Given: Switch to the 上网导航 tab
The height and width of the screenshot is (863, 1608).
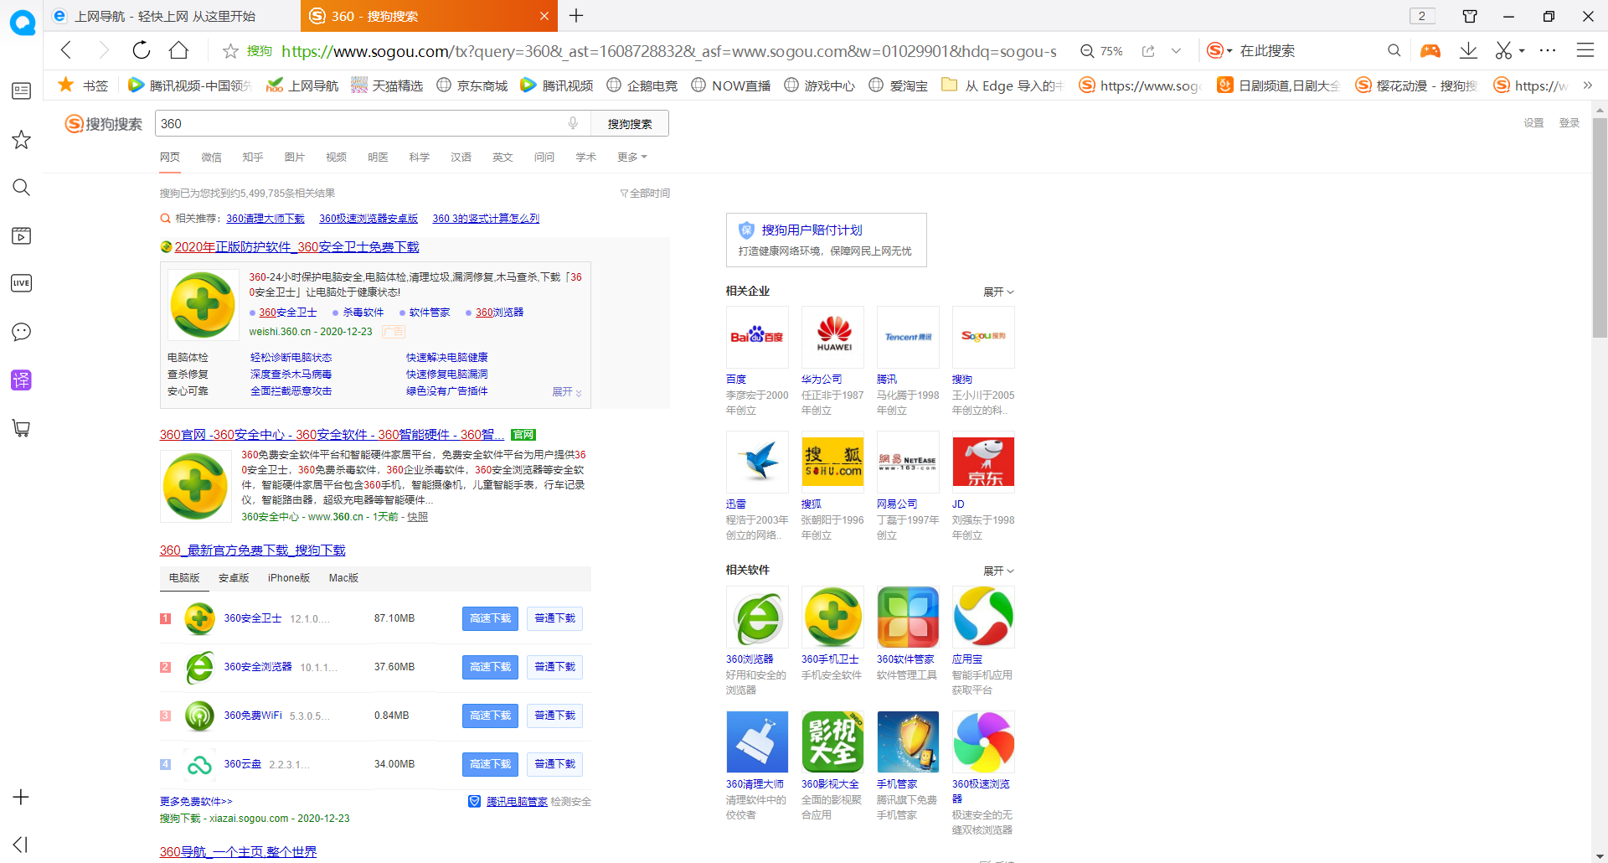Looking at the screenshot, I should (x=172, y=16).
